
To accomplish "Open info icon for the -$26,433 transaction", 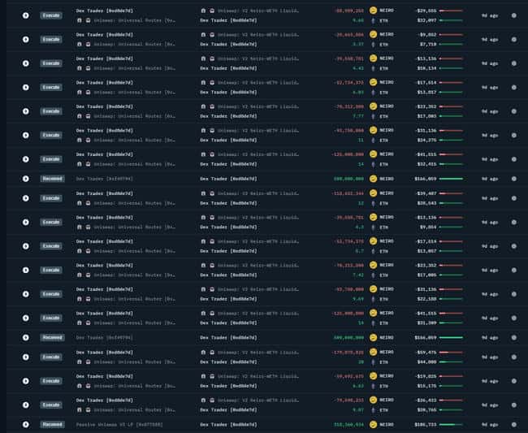I will 513,404.
